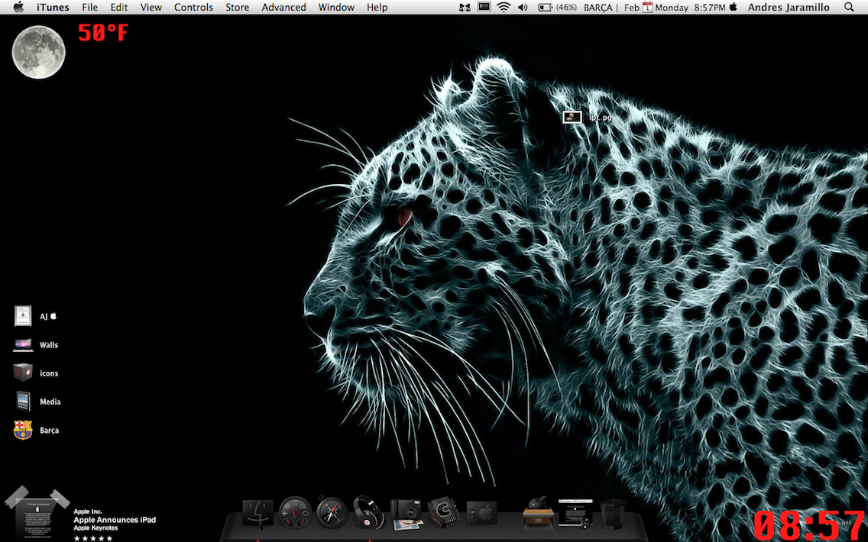Select the Barça crest folder icon
This screenshot has width=868, height=542.
pyautogui.click(x=23, y=430)
